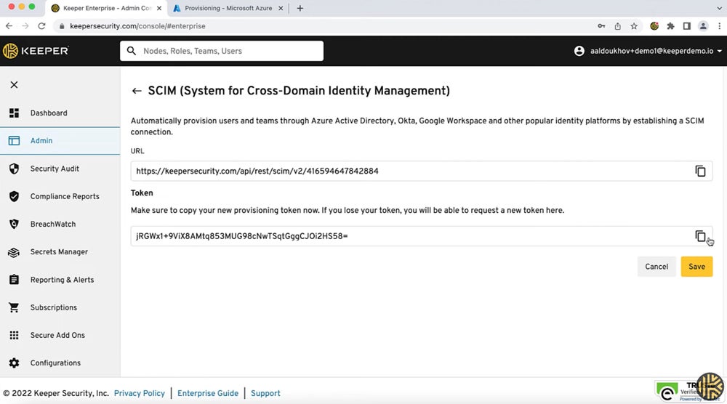Open Secure Add Ons grid icon
The width and height of the screenshot is (727, 404).
point(14,336)
